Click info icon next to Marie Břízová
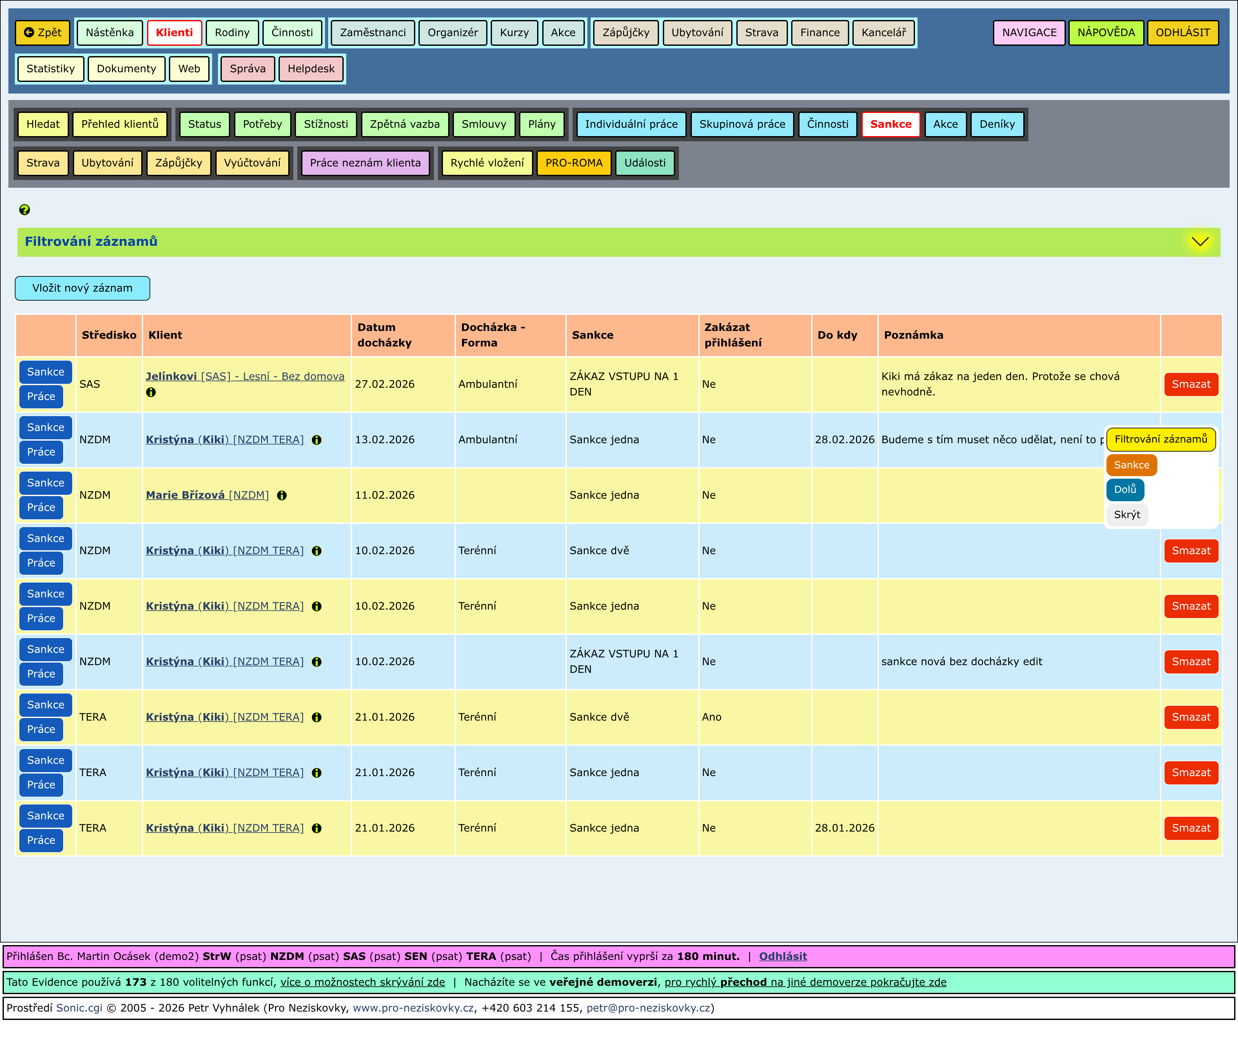Viewport: 1238px width, 1038px height. point(282,495)
